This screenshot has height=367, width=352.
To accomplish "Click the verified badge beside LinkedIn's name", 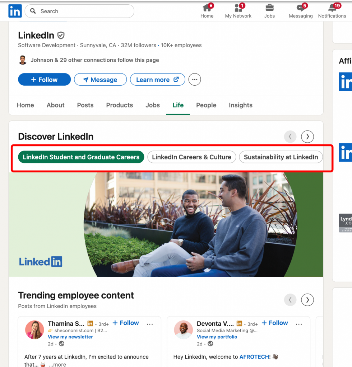I will pos(61,35).
